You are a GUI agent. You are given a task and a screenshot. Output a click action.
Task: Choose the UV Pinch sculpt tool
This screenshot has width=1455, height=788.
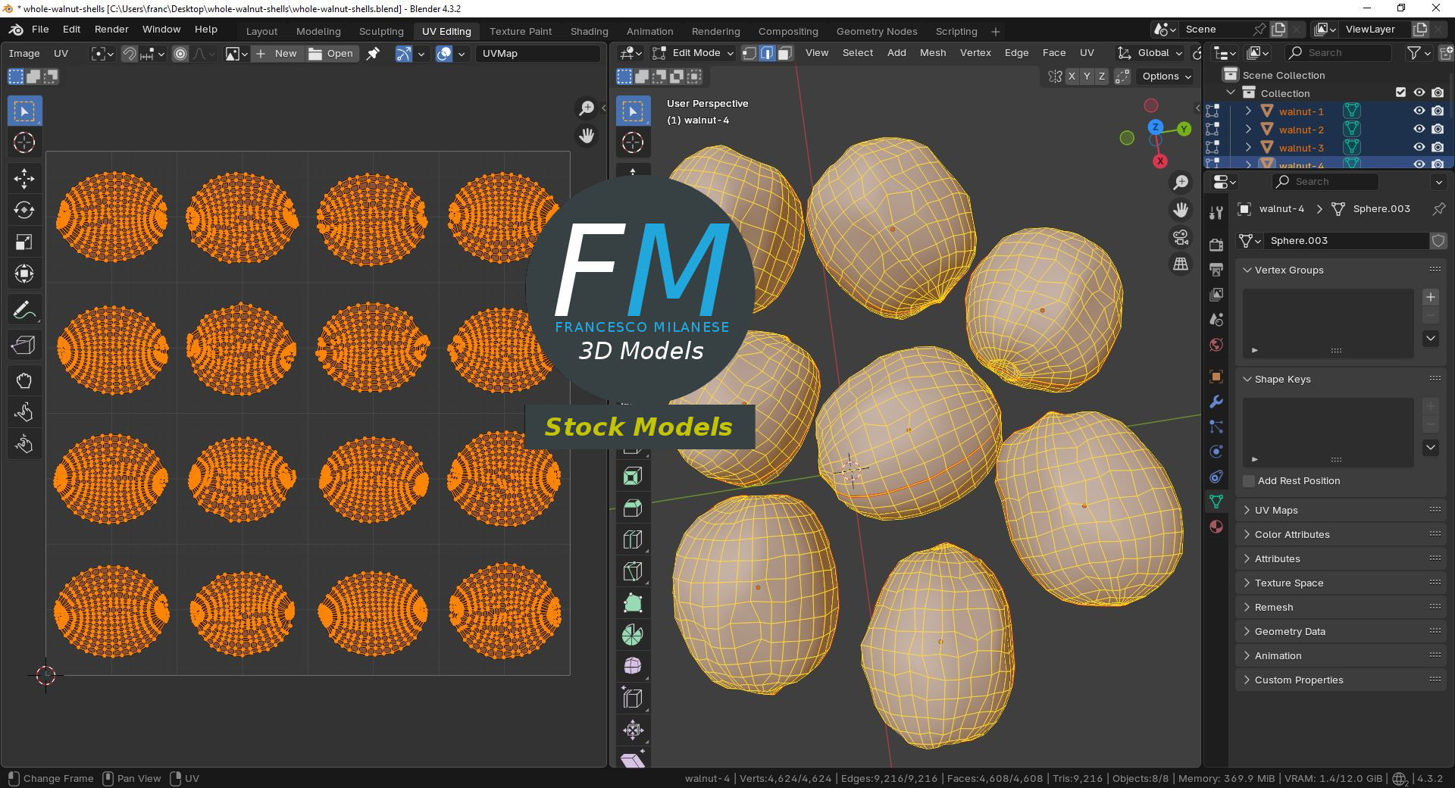(x=24, y=444)
